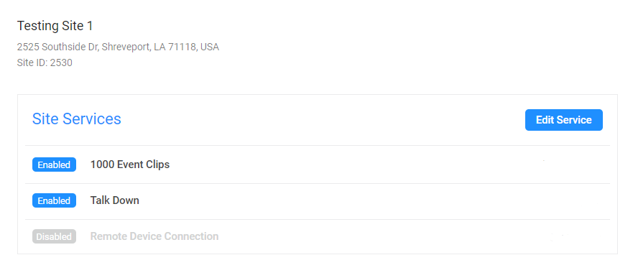
Task: Select the 1000 Event Clips service name
Action: coord(130,165)
